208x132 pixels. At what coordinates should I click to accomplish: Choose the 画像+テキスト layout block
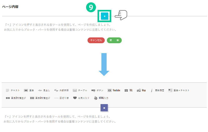[179, 90]
